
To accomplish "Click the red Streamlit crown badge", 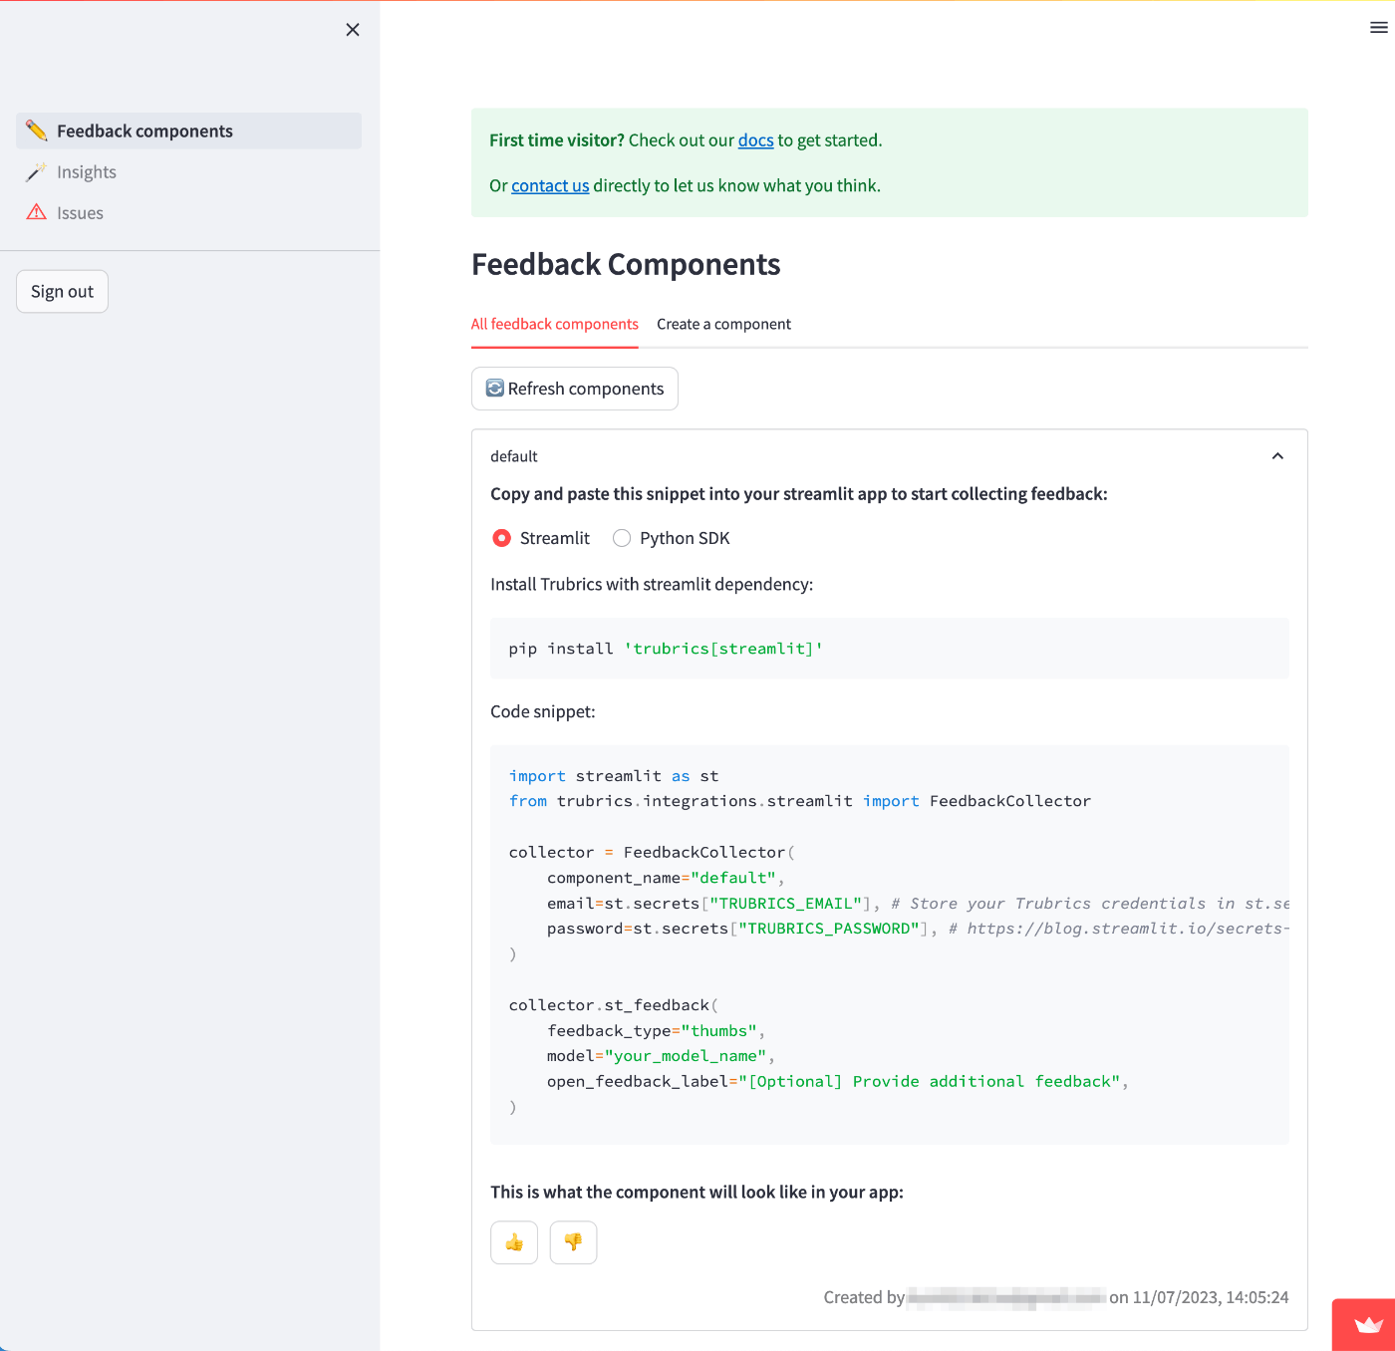I will 1364,1325.
